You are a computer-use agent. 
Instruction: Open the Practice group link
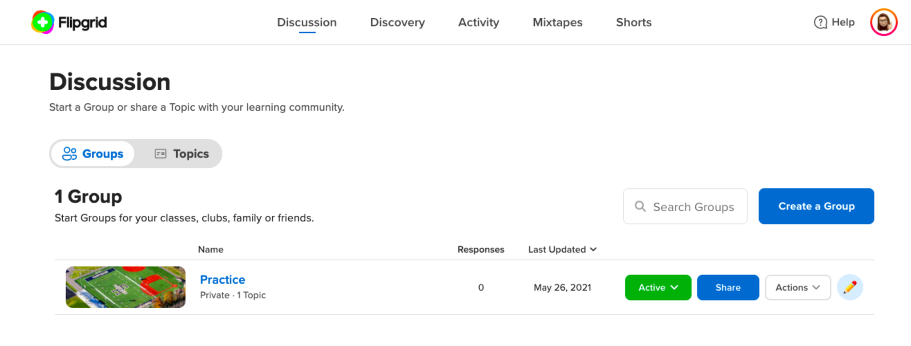click(222, 280)
